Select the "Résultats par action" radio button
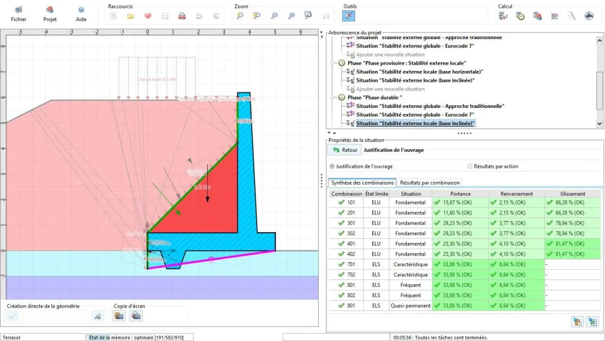 coord(470,166)
